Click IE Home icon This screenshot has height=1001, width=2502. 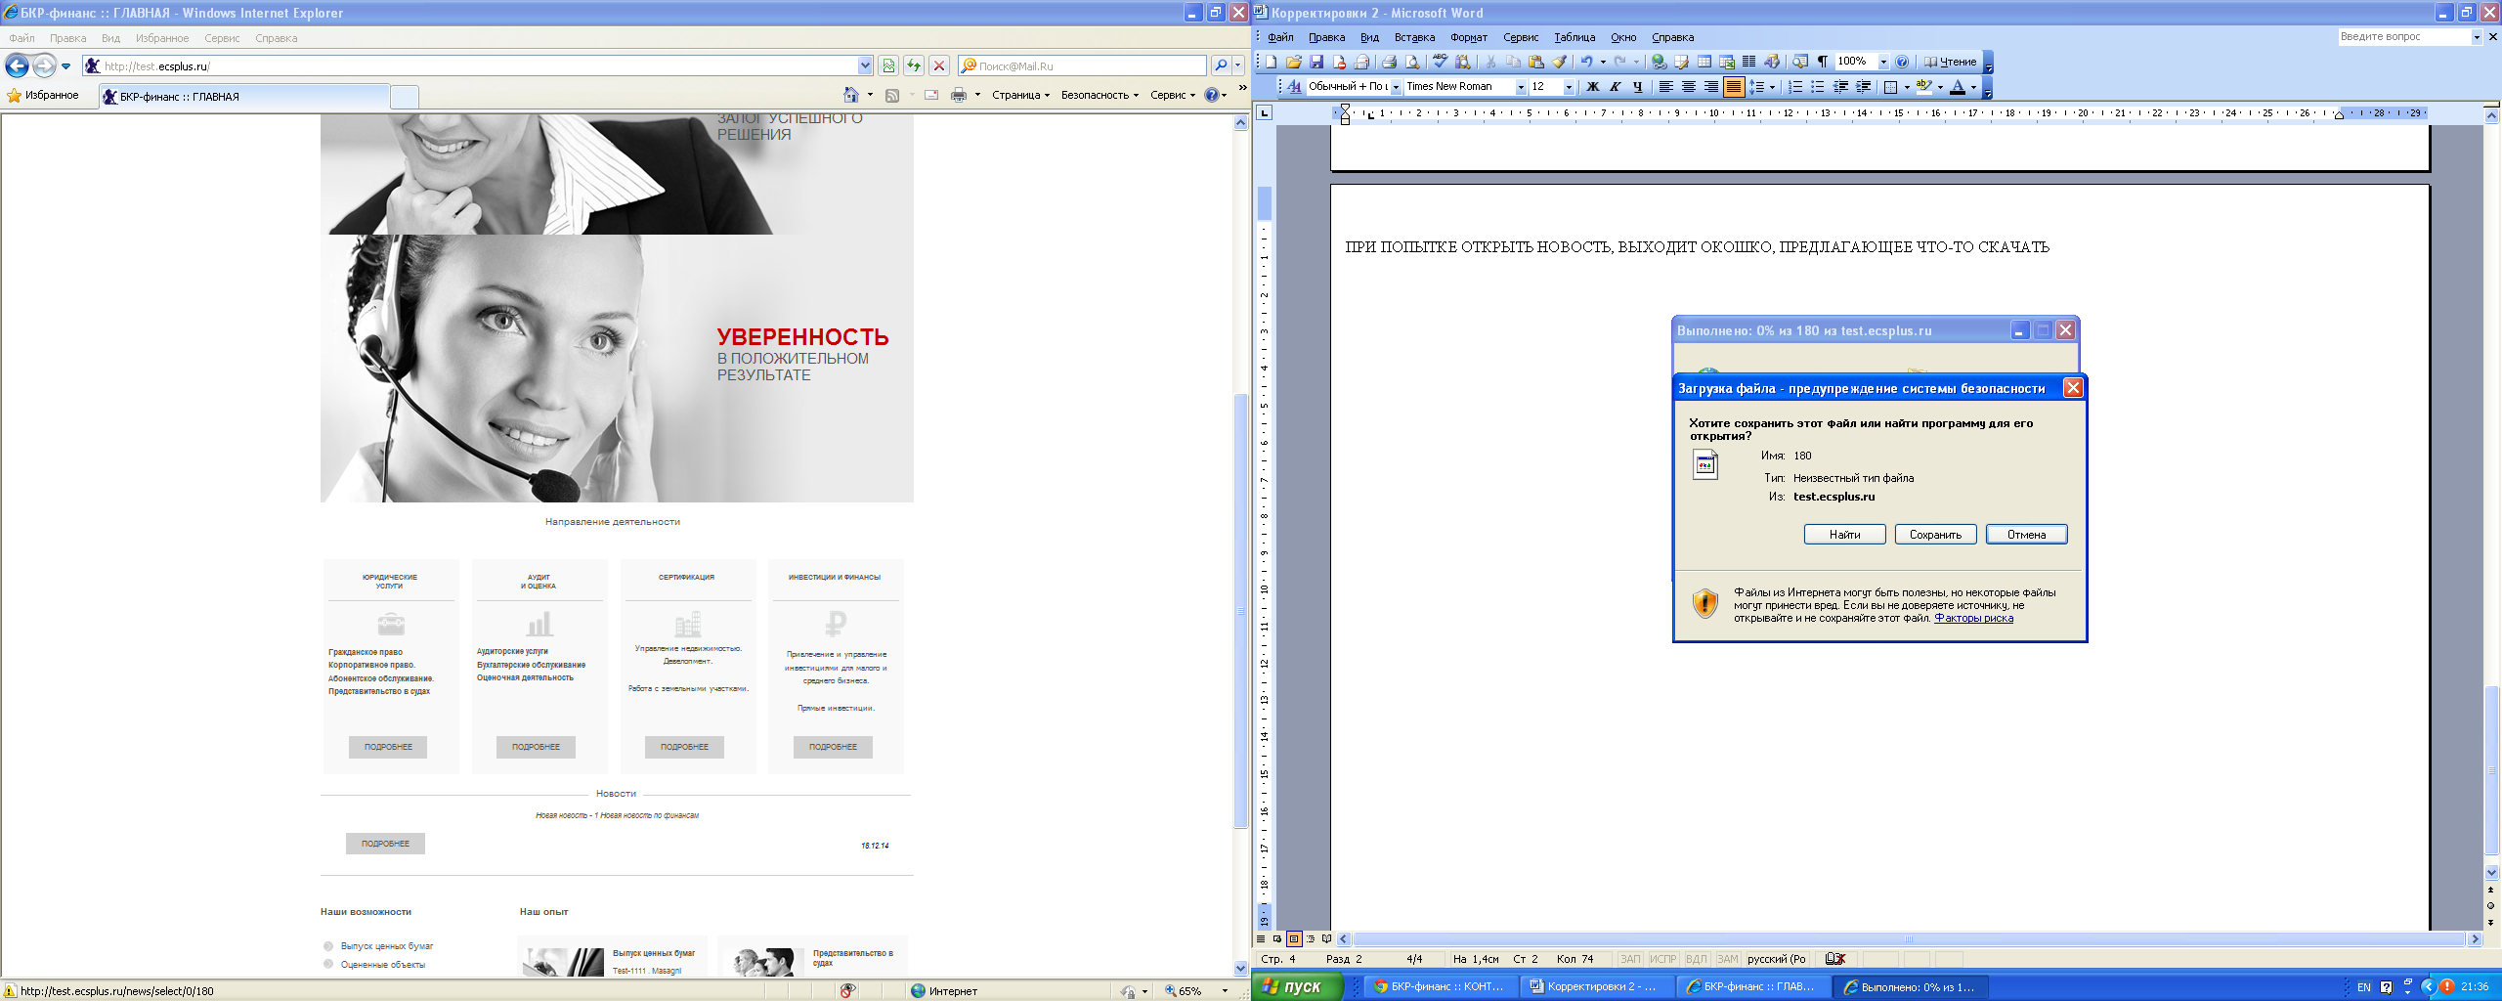point(851,95)
